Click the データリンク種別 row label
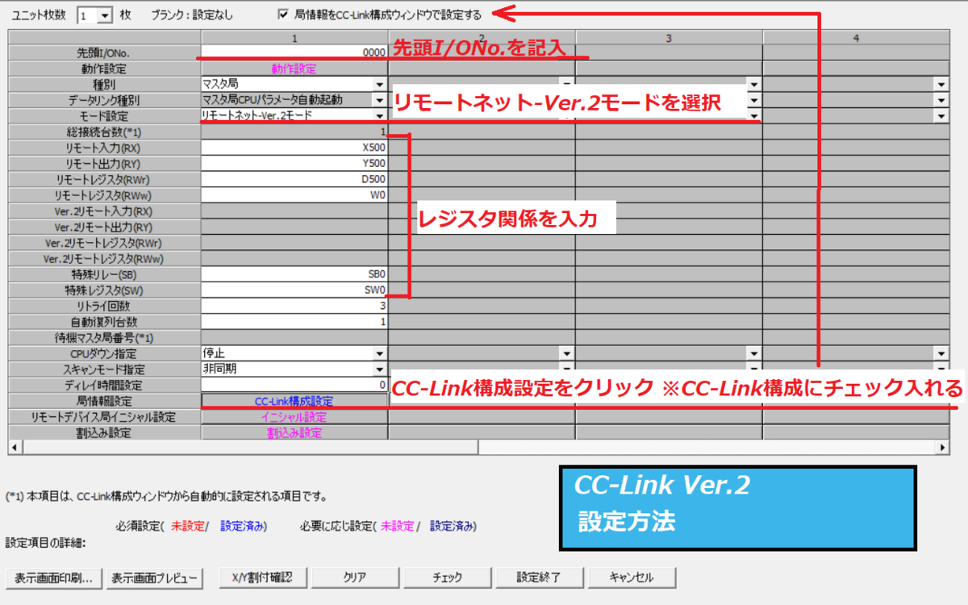The width and height of the screenshot is (968, 605). [x=104, y=100]
